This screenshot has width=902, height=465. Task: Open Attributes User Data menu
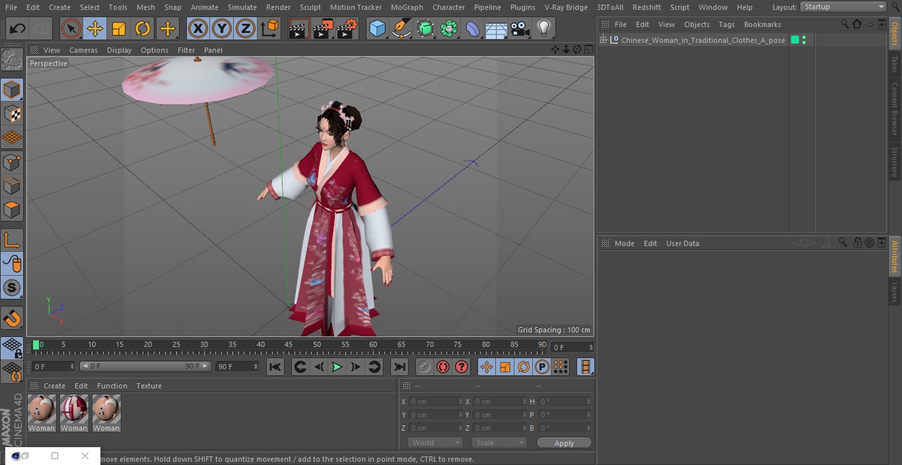pos(683,243)
